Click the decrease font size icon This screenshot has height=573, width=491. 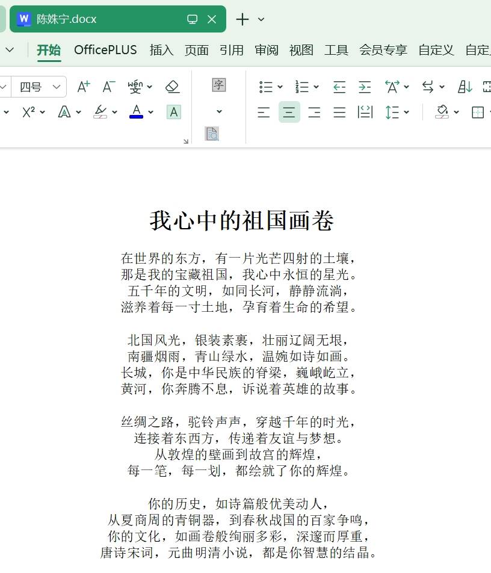coord(108,87)
